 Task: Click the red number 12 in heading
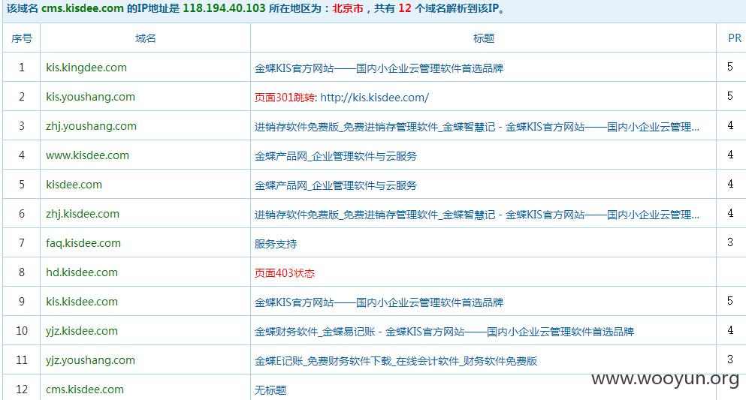coord(404,8)
